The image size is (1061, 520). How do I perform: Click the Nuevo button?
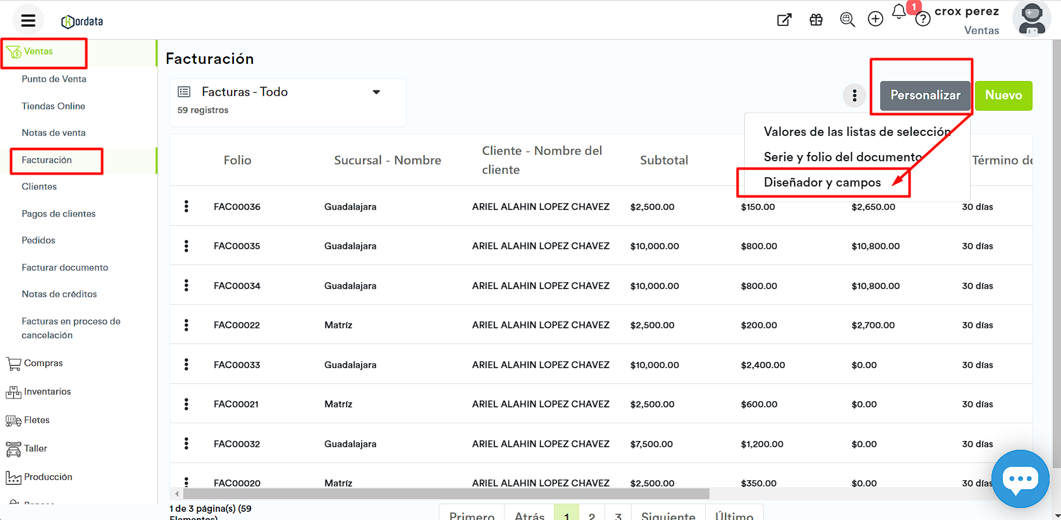[1003, 96]
